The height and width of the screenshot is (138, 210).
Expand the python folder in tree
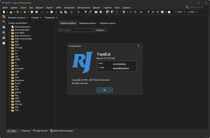9,92
